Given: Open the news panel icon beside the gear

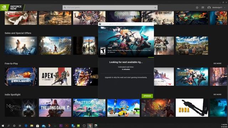Looking at the screenshot, I should (203, 7).
